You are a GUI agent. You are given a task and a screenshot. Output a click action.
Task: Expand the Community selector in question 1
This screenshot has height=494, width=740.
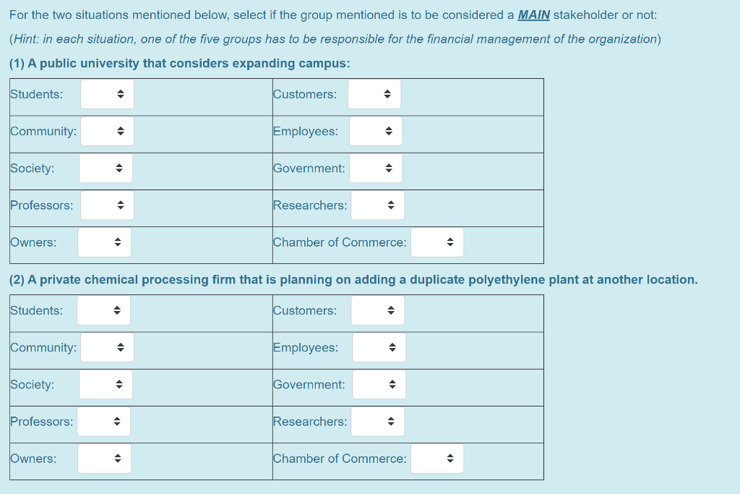coord(107,131)
